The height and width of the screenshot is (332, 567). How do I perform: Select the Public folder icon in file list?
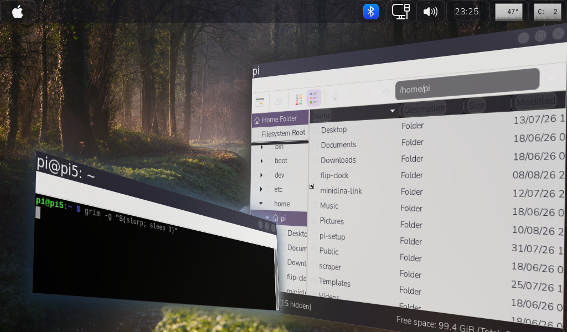(x=313, y=250)
